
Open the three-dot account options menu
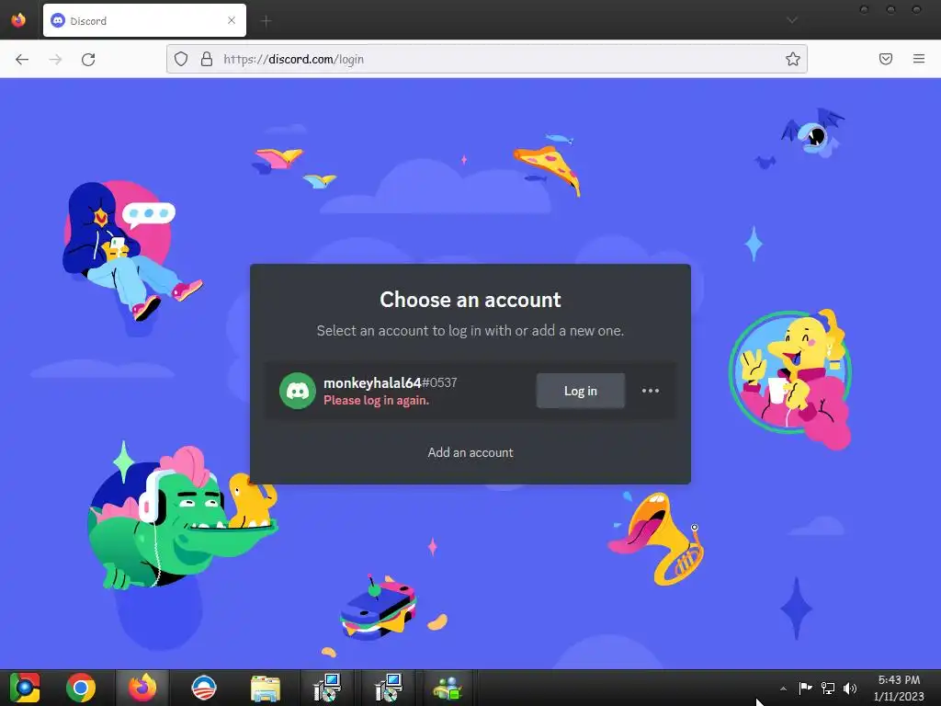coord(651,391)
